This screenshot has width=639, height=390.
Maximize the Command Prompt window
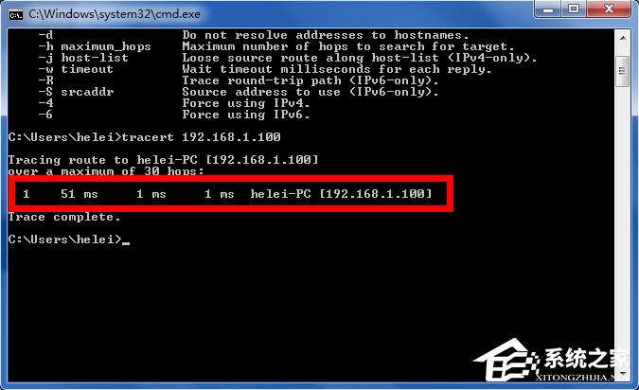(x=574, y=9)
